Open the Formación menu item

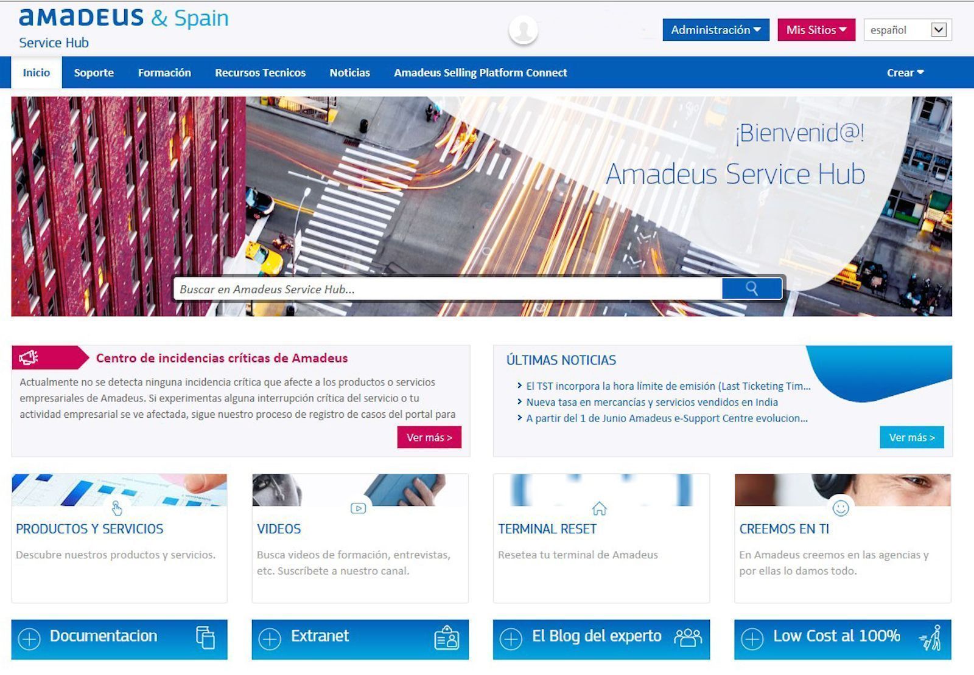pos(164,72)
